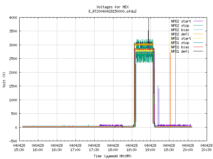Click the x-axis label 'Time (yymmdd HH:MM)'
The width and height of the screenshot is (213, 159).
112,156
